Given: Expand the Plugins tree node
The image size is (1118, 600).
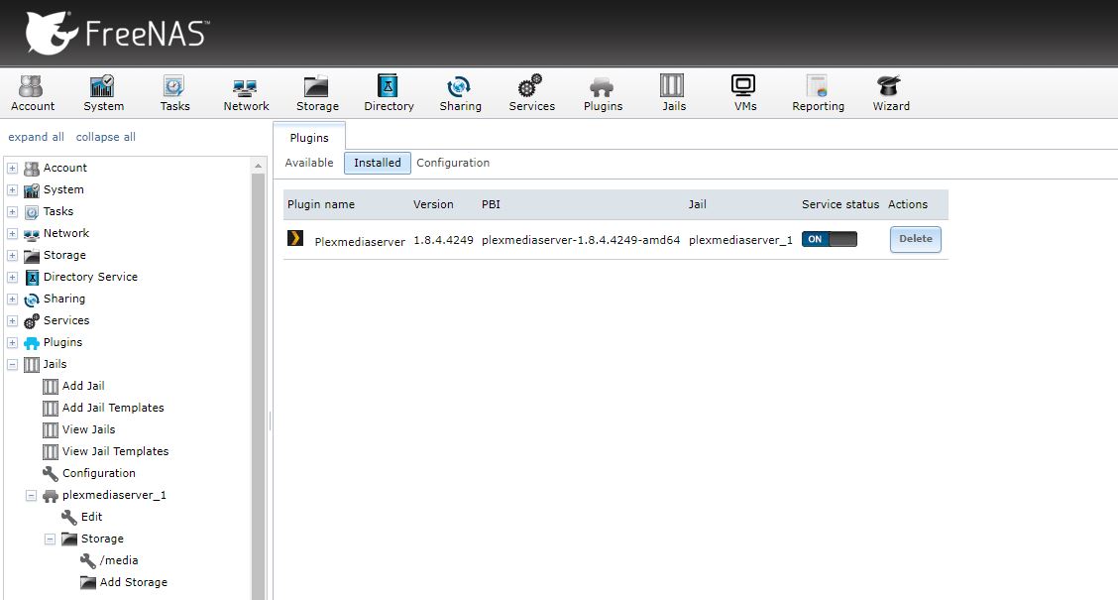Looking at the screenshot, I should (12, 343).
